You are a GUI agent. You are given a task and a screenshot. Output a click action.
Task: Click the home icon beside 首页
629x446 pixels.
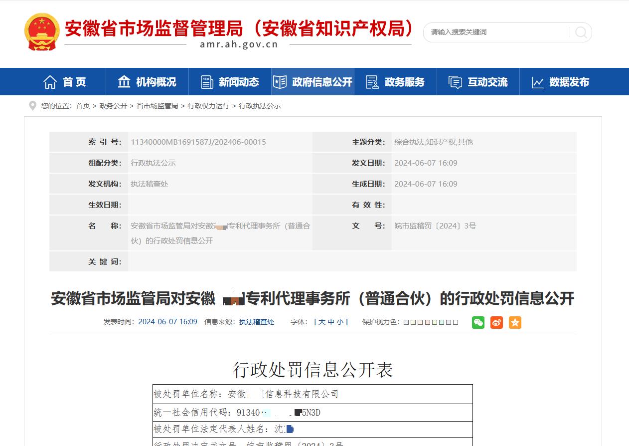[50, 82]
